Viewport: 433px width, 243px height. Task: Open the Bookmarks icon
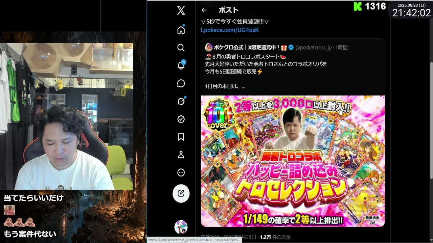(181, 137)
